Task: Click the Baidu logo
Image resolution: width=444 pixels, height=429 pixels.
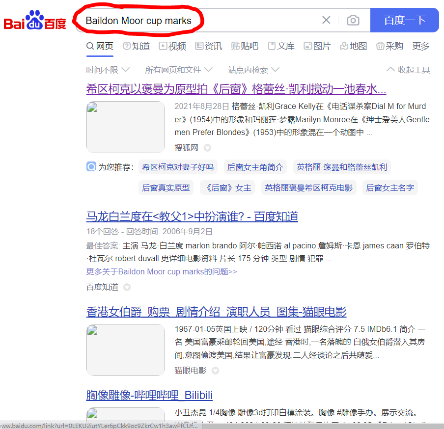Action: [34, 20]
